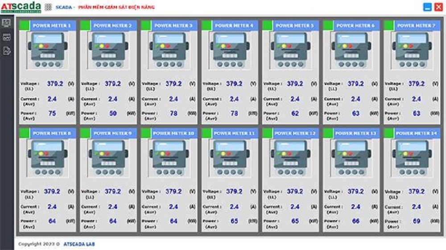Click Power Meter 5 power value 62
Image resolution: width=446 pixels, height=250 pixels.
click(x=295, y=113)
